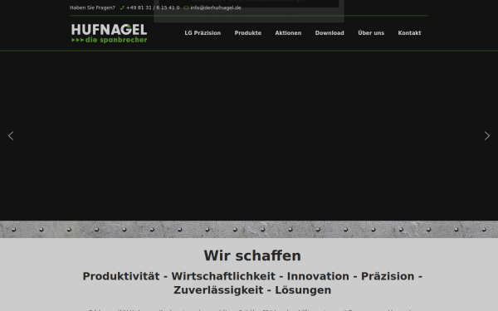Click 'Haben Sie Fragen?' text

[x=92, y=7]
